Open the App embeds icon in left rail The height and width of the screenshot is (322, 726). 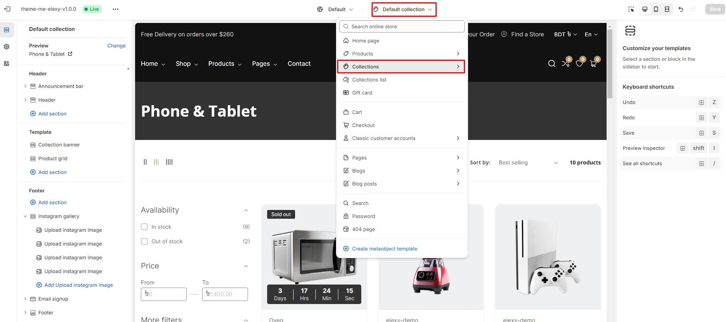pyautogui.click(x=7, y=63)
